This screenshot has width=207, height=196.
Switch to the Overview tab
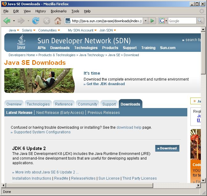coord(14,104)
